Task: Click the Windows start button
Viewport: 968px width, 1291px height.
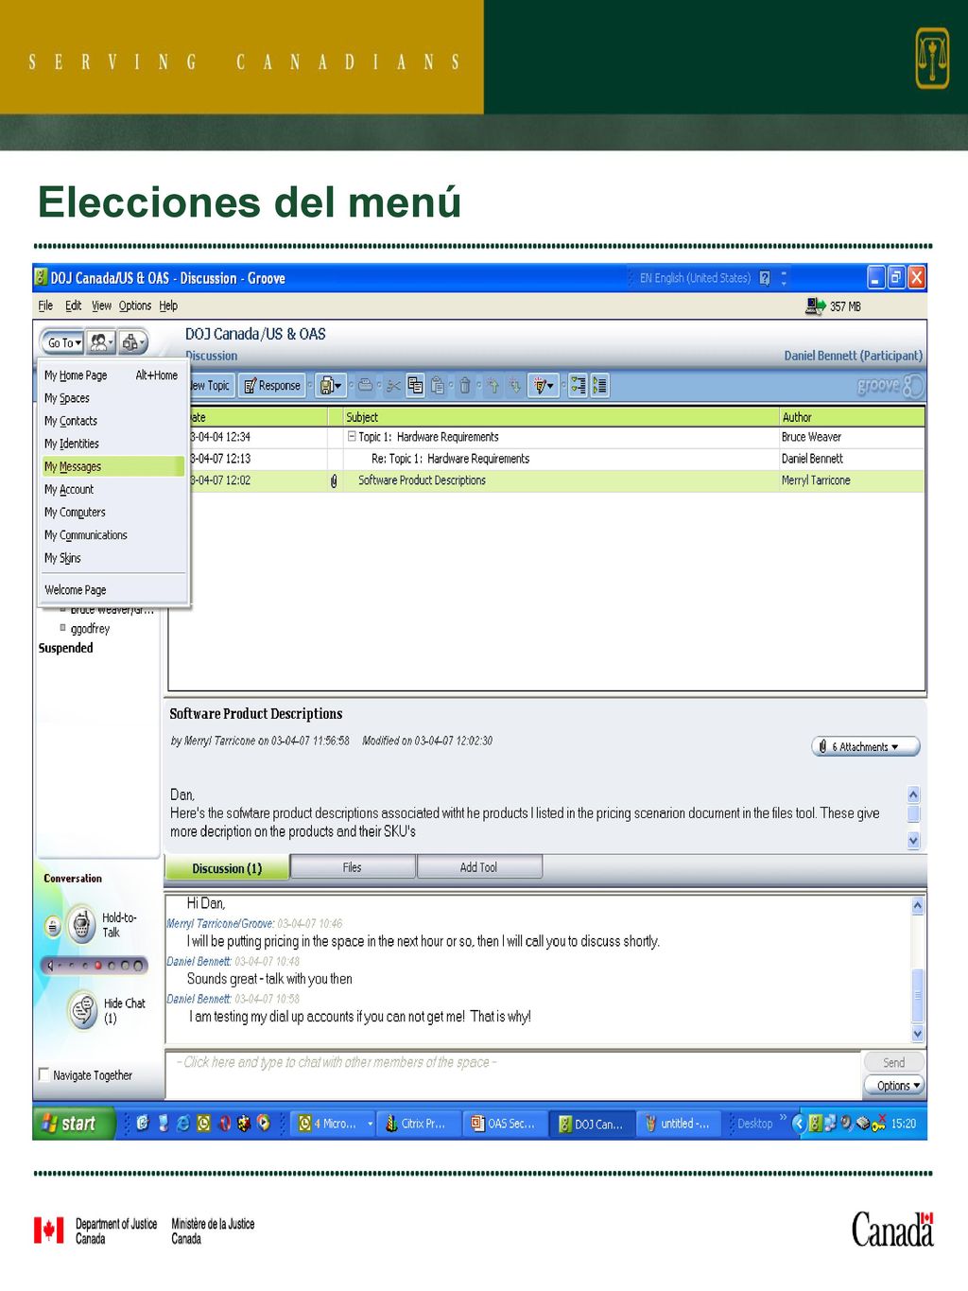Action: coord(74,1124)
